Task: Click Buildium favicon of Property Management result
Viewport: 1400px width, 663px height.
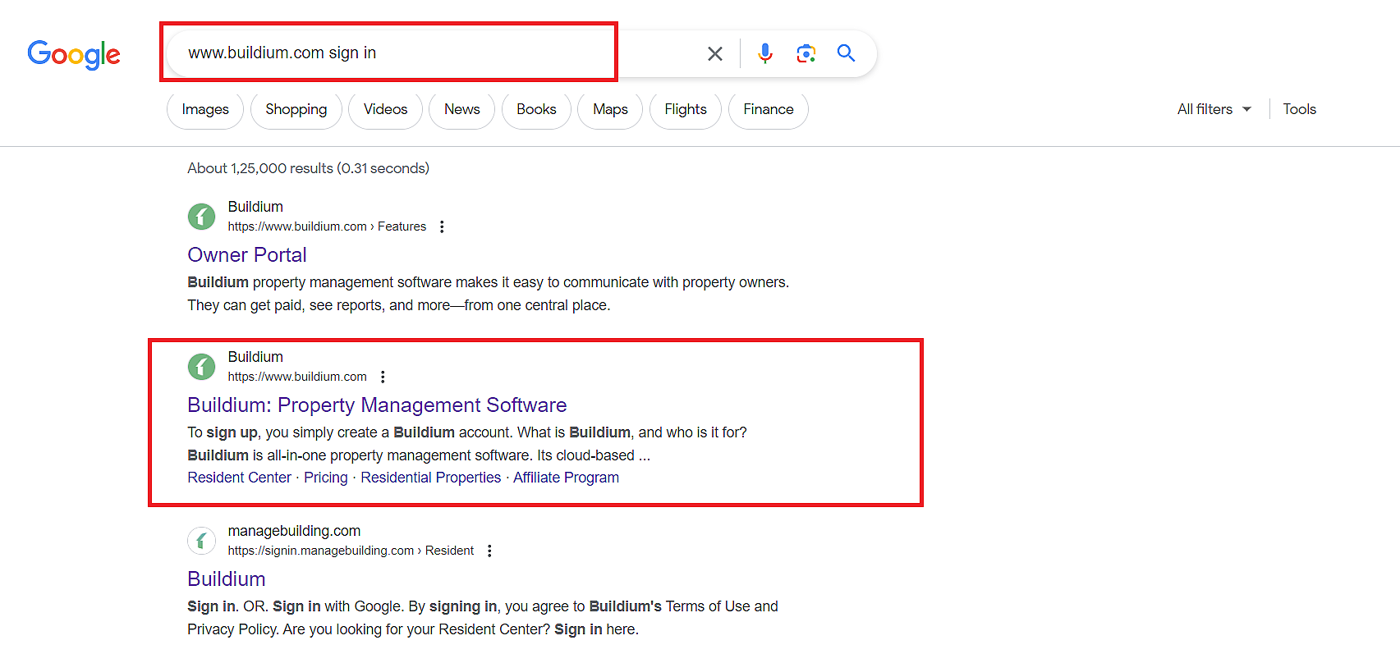Action: click(x=201, y=367)
